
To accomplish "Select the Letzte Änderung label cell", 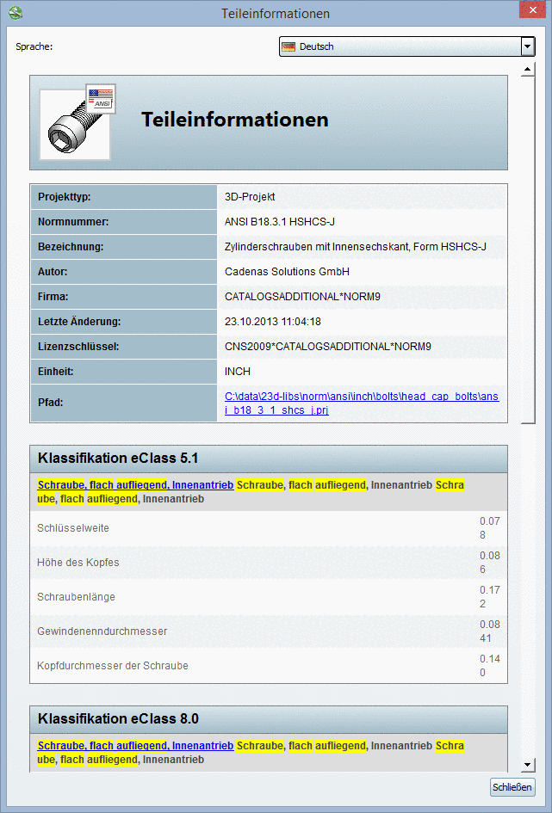I will 123,322.
